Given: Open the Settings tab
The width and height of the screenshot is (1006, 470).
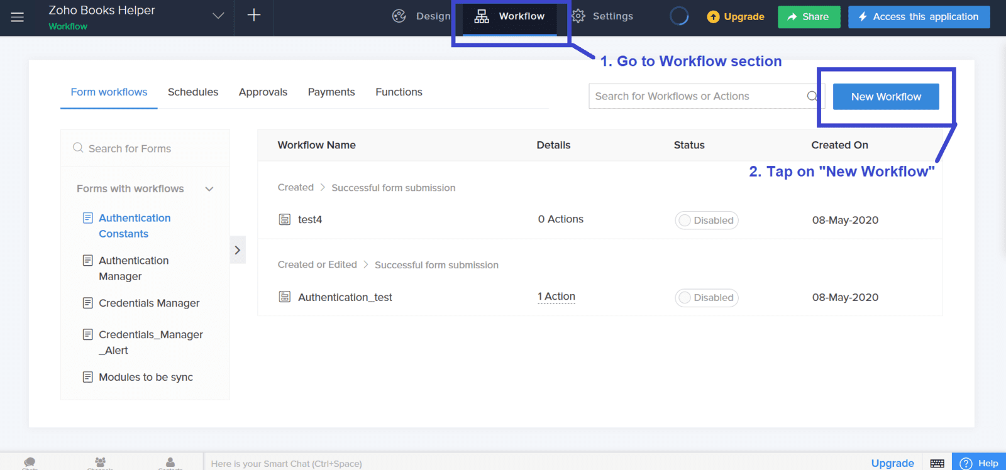Looking at the screenshot, I should pos(602,16).
